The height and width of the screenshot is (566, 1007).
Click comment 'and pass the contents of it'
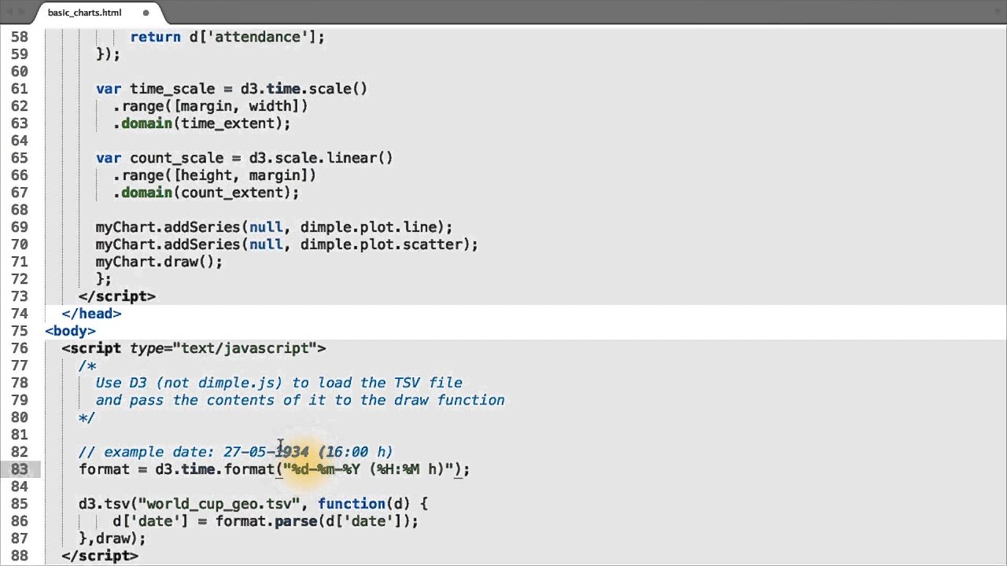300,400
